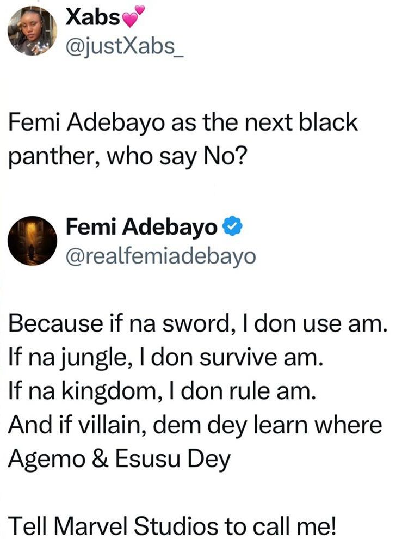
Task: Click "Tell Marvel Studios to call me!"
Action: point(175,525)
